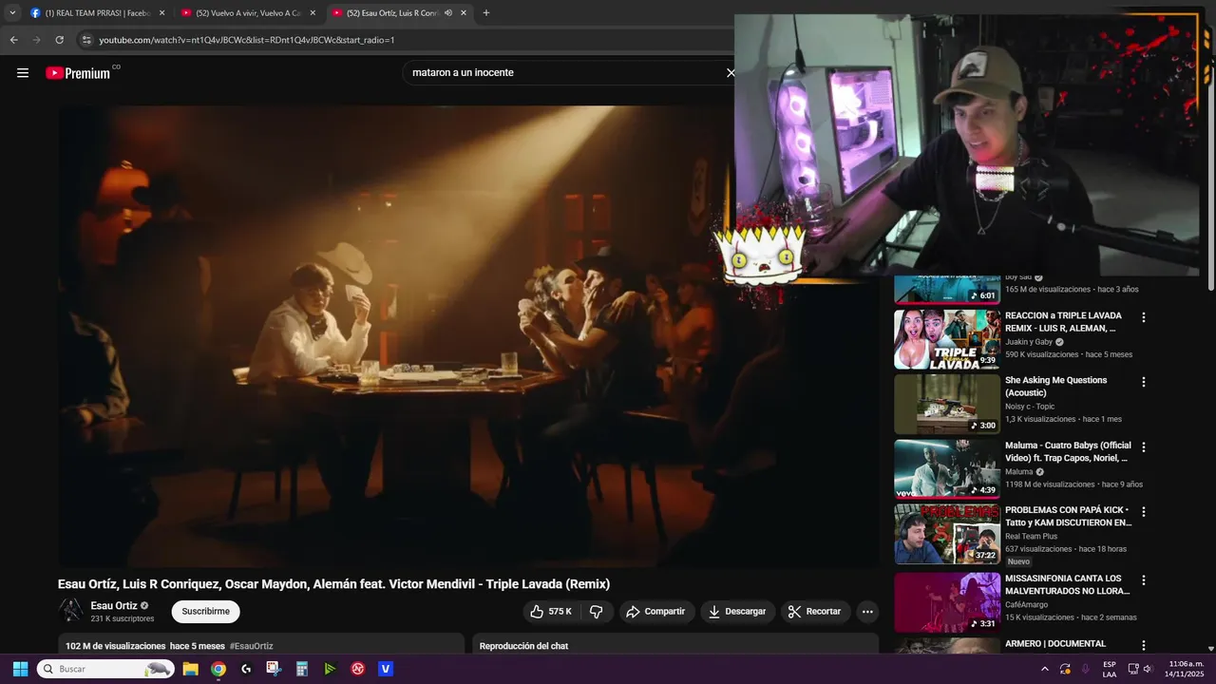Close the Vuelvo A vivir tab
The image size is (1216, 684).
[x=313, y=13]
